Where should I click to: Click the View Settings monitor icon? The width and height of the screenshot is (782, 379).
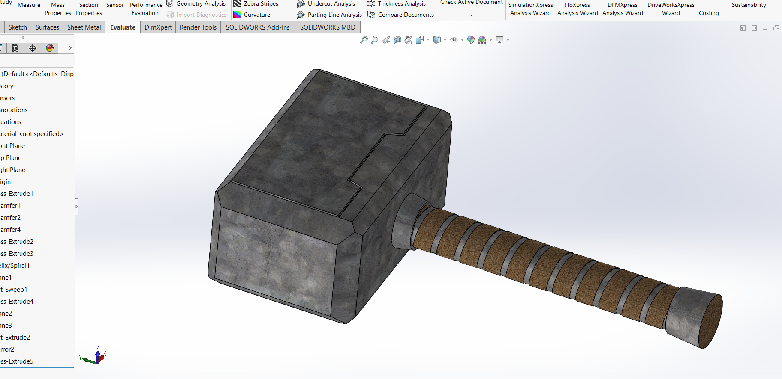point(499,40)
